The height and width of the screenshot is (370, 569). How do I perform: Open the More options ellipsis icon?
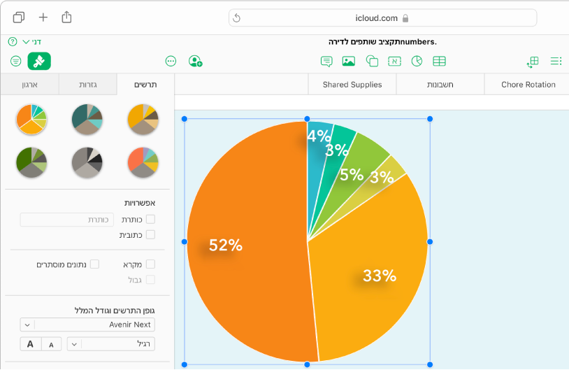tap(171, 62)
